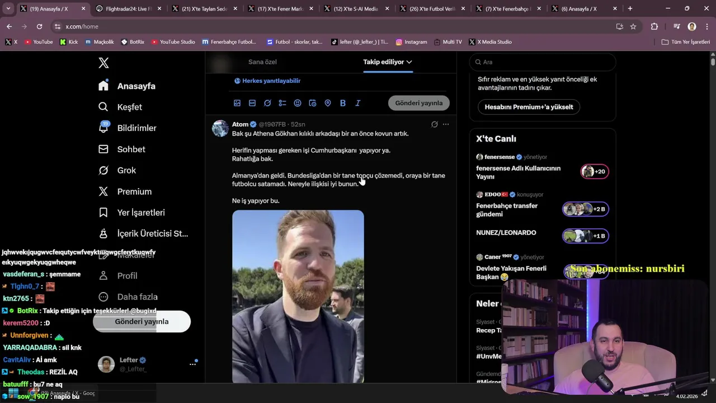
Task: Open Maçkolik bookmark
Action: 100,42
